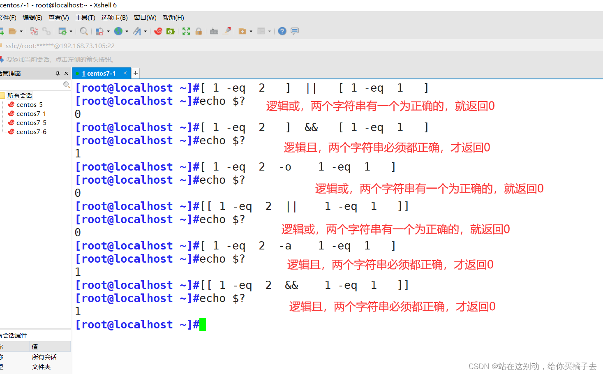Open the font settings dropdown arrow
This screenshot has height=374, width=603.
[146, 31]
